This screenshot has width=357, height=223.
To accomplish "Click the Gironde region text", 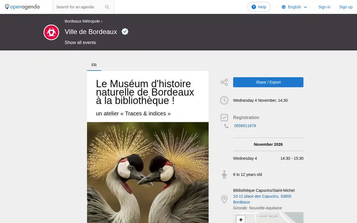I will pos(240,208).
